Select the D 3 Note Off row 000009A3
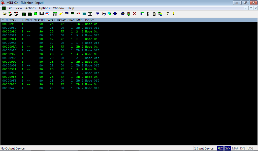Screen dimensions: 258x151 [x=51, y=43]
